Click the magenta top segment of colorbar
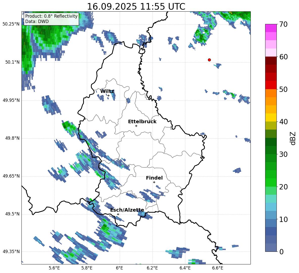Image resolution: width=299 pixels, height=273 pixels. 271,28
